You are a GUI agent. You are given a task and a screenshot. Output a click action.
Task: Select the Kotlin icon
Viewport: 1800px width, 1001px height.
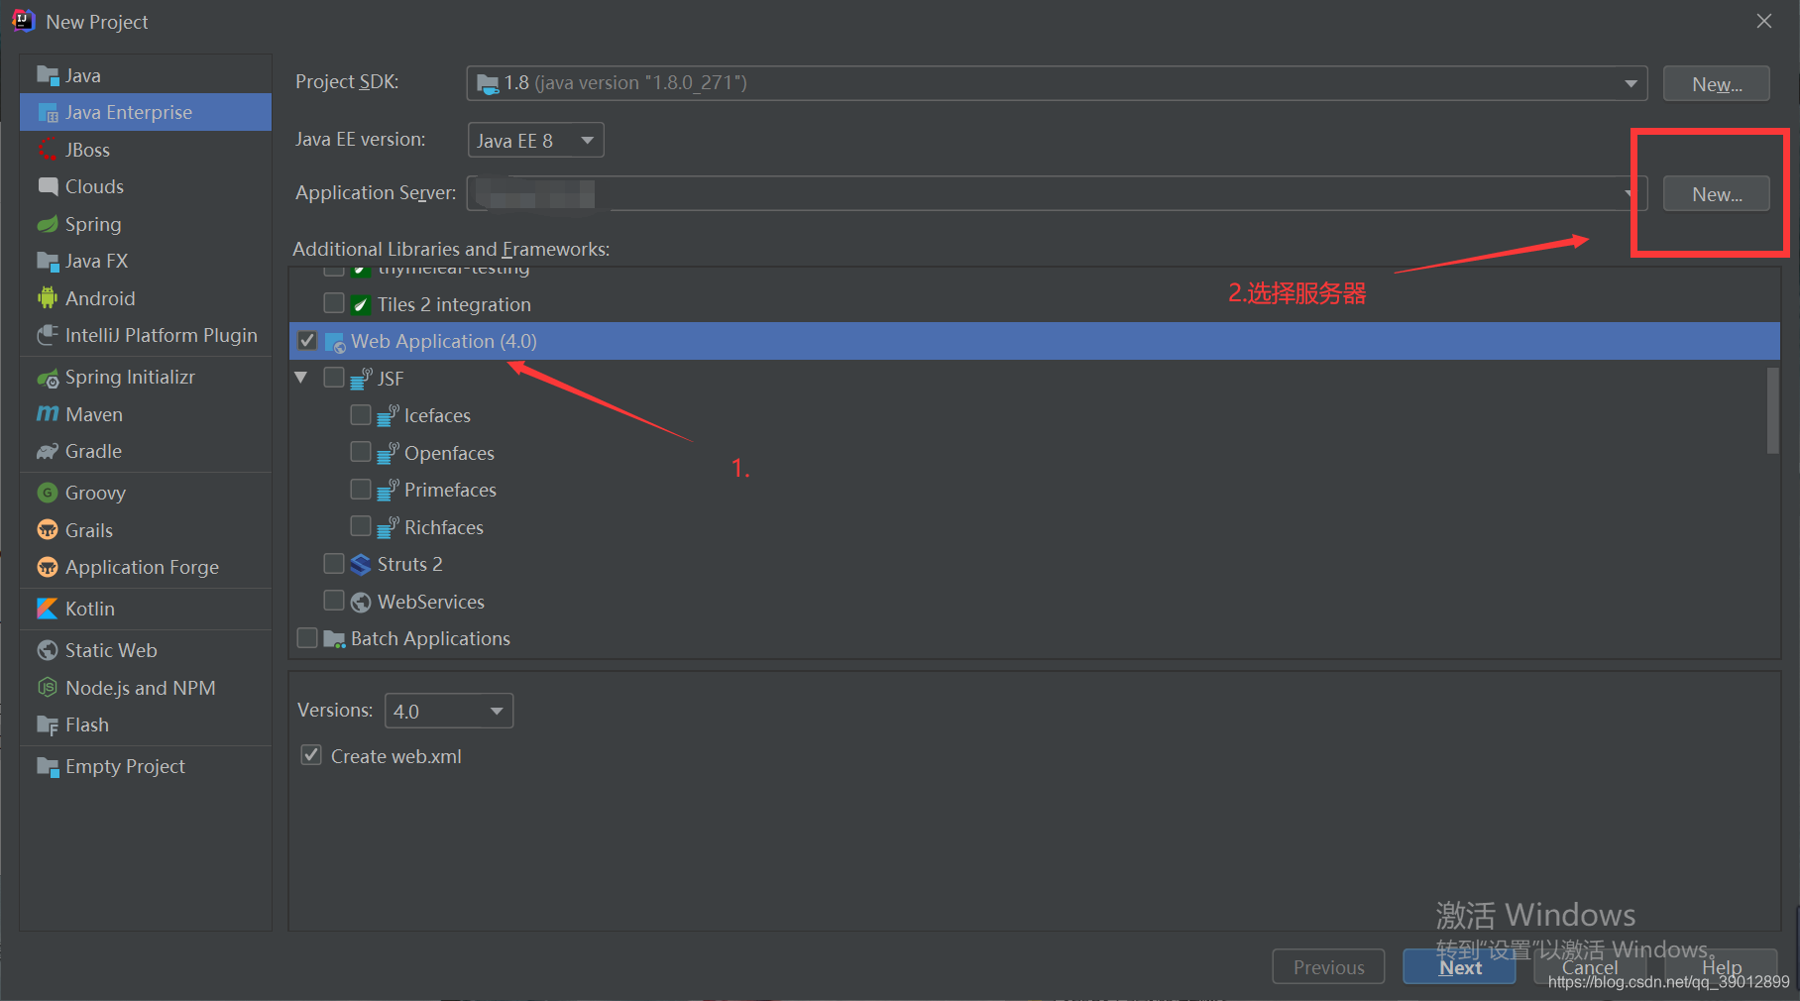point(48,609)
